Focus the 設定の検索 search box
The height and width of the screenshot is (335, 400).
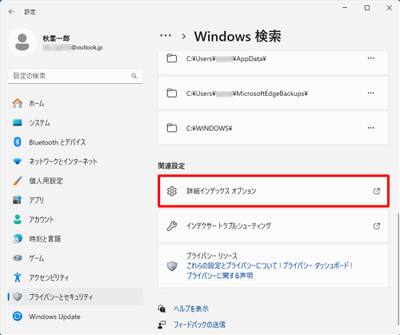coord(75,76)
